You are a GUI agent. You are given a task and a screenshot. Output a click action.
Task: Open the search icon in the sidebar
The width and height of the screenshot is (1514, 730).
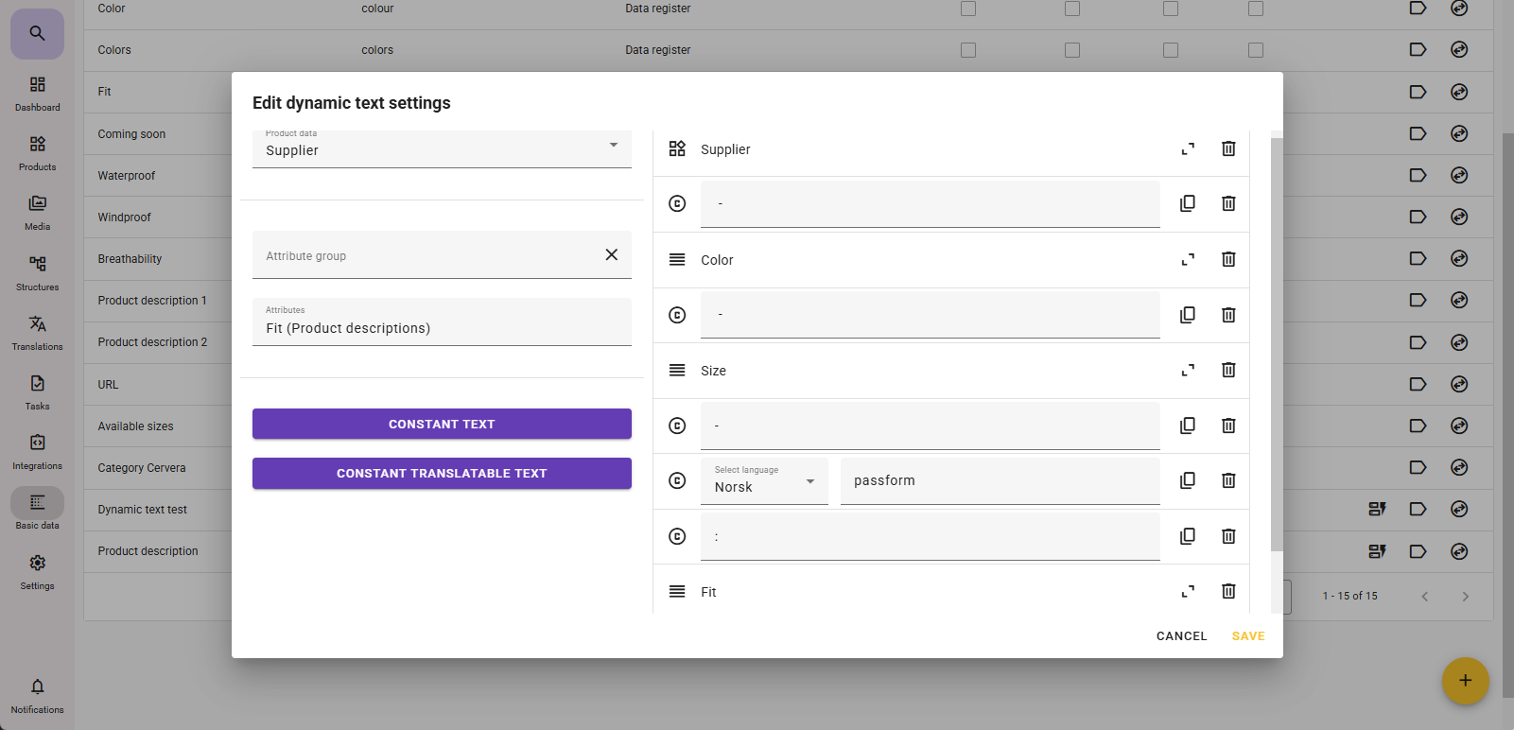37,33
